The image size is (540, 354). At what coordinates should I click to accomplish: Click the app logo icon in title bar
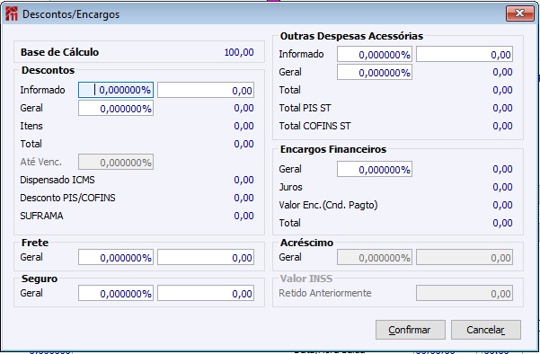pos(12,13)
